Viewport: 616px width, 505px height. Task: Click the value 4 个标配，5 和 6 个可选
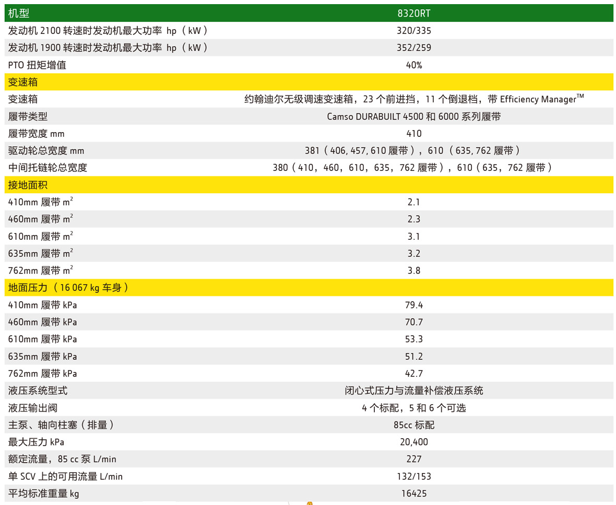coord(413,408)
